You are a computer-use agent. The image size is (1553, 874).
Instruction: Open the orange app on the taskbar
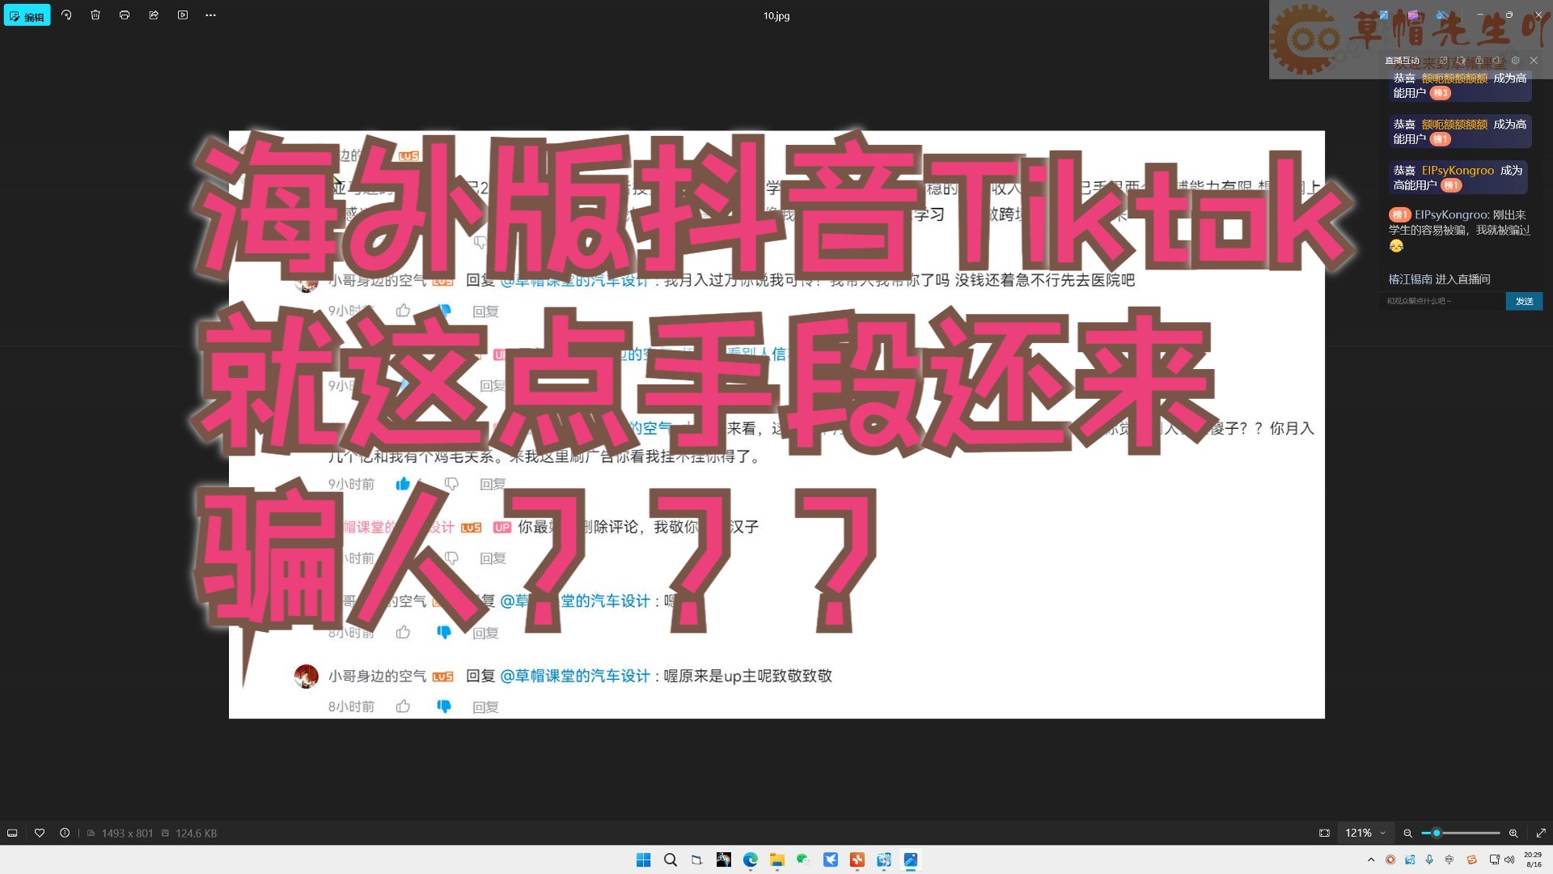coord(857,859)
